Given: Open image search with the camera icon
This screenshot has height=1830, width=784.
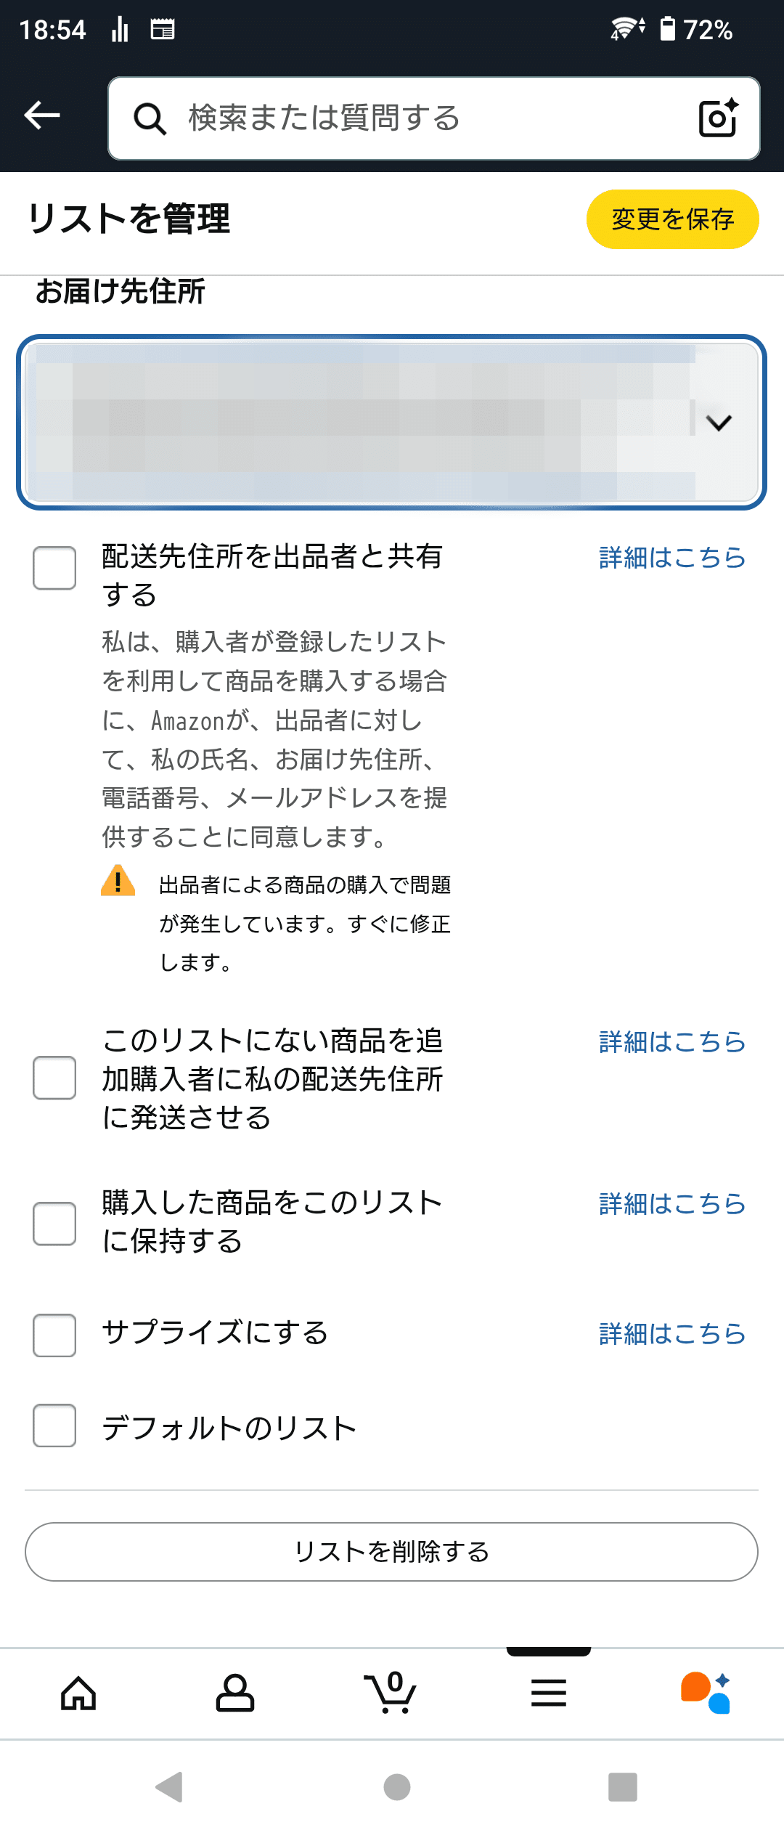Looking at the screenshot, I should 717,118.
